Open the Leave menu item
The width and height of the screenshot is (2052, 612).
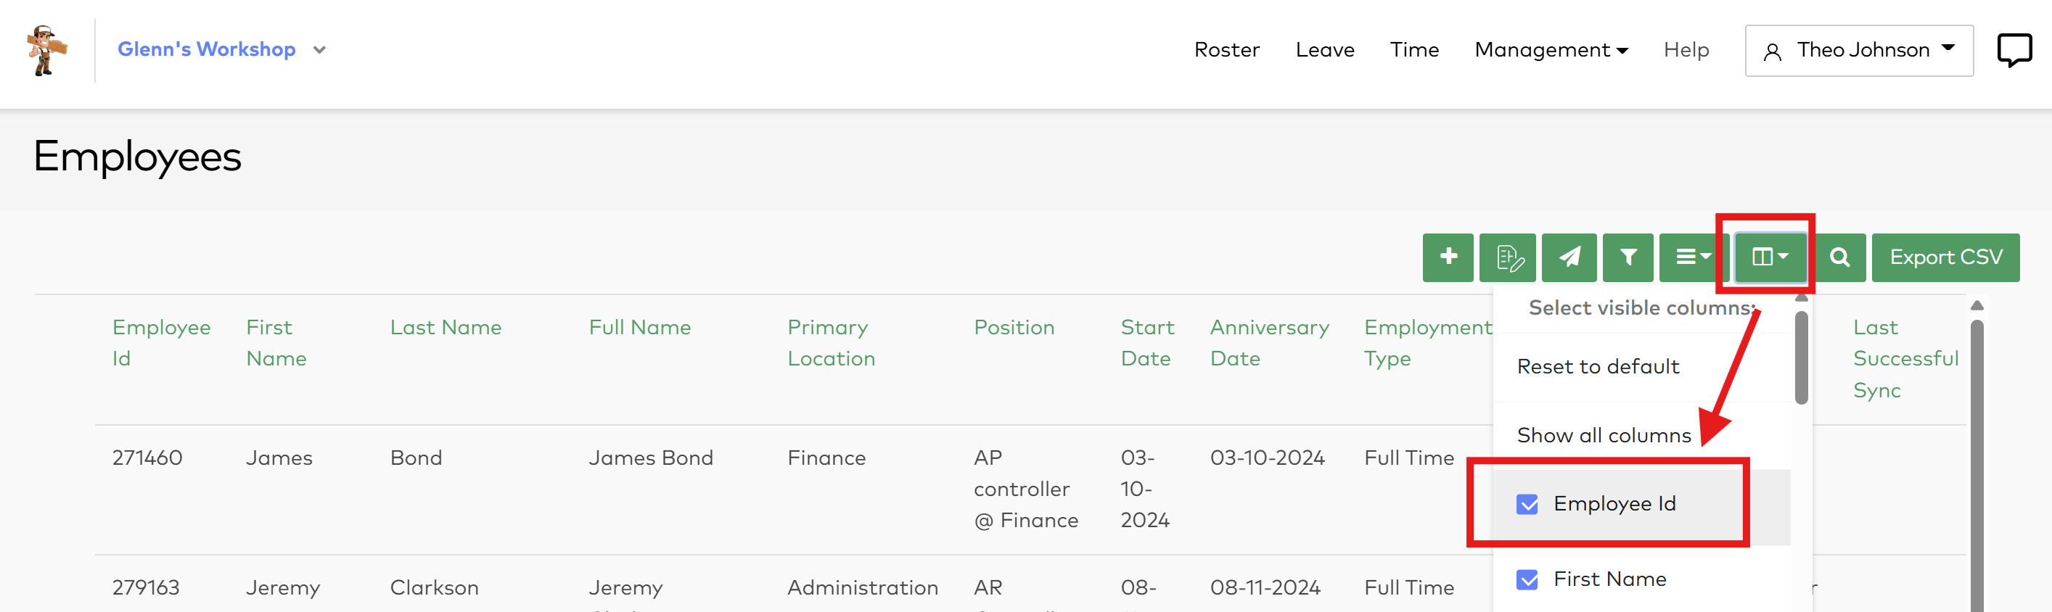pyautogui.click(x=1324, y=50)
